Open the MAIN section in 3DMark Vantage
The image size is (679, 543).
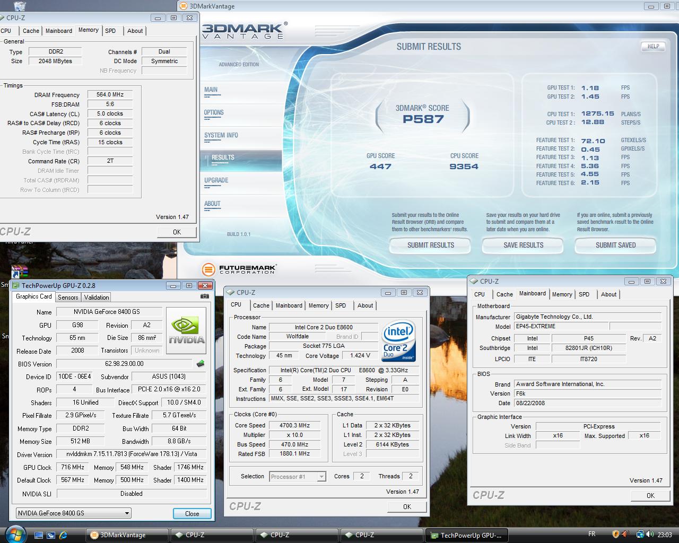tap(211, 90)
